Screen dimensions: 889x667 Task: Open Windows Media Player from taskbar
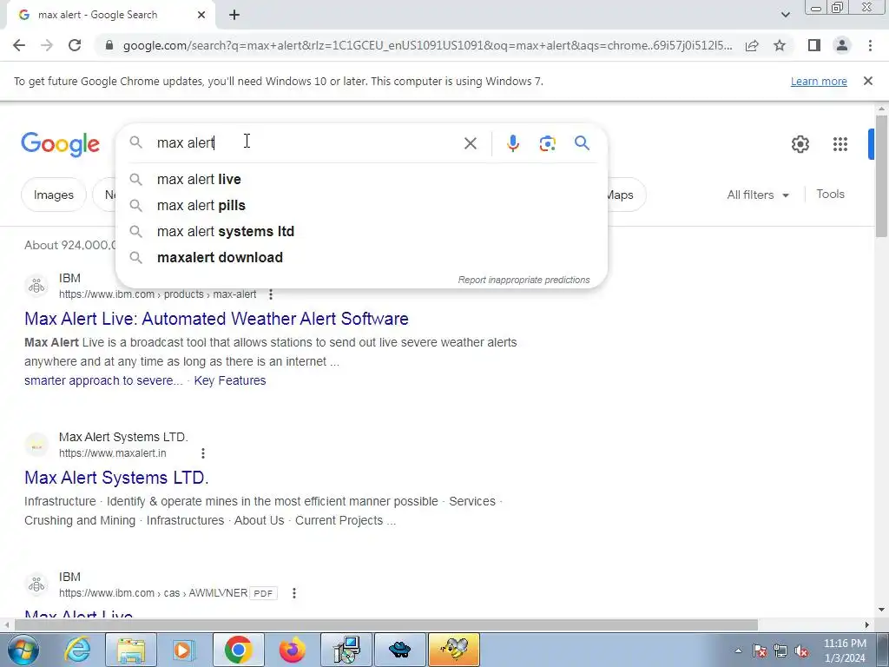[x=184, y=650]
